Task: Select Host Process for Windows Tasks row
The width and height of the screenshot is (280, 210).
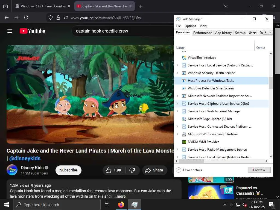Action: click(221, 81)
